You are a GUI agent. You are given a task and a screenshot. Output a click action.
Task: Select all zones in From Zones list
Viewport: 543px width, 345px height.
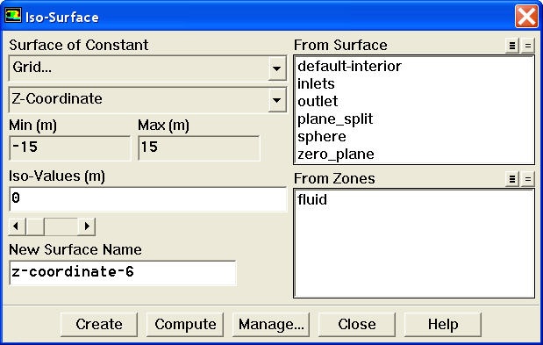tap(511, 179)
